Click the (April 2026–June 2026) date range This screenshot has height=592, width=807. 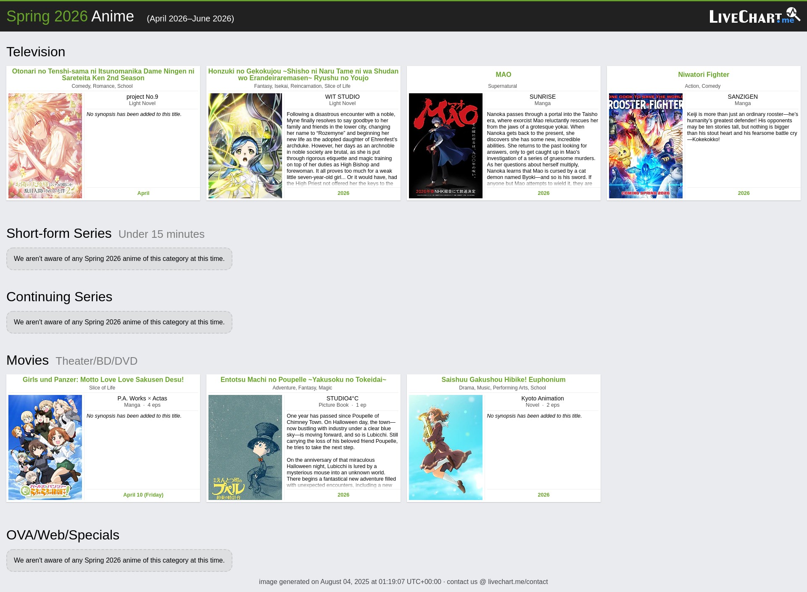coord(190,18)
